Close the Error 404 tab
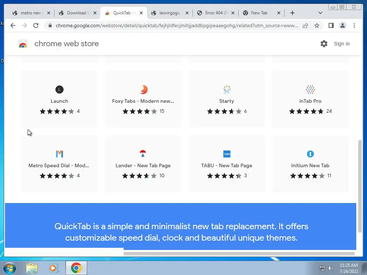This screenshot has height=275, width=367. [x=233, y=13]
